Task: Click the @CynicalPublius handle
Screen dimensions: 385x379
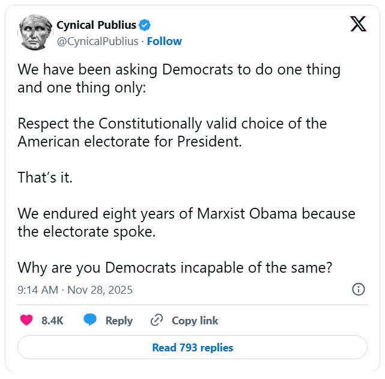Action: 97,41
